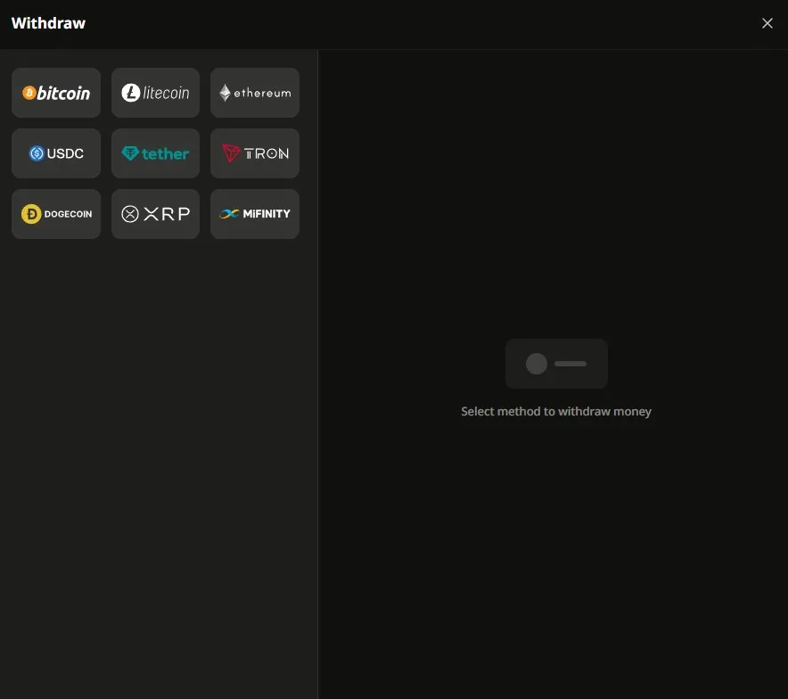788x699 pixels.
Task: Click the blue USDC dollar coin icon
Action: pos(37,153)
